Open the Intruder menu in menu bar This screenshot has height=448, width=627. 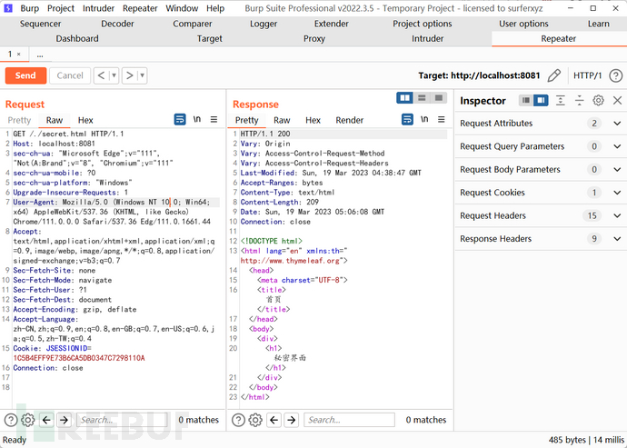(98, 8)
